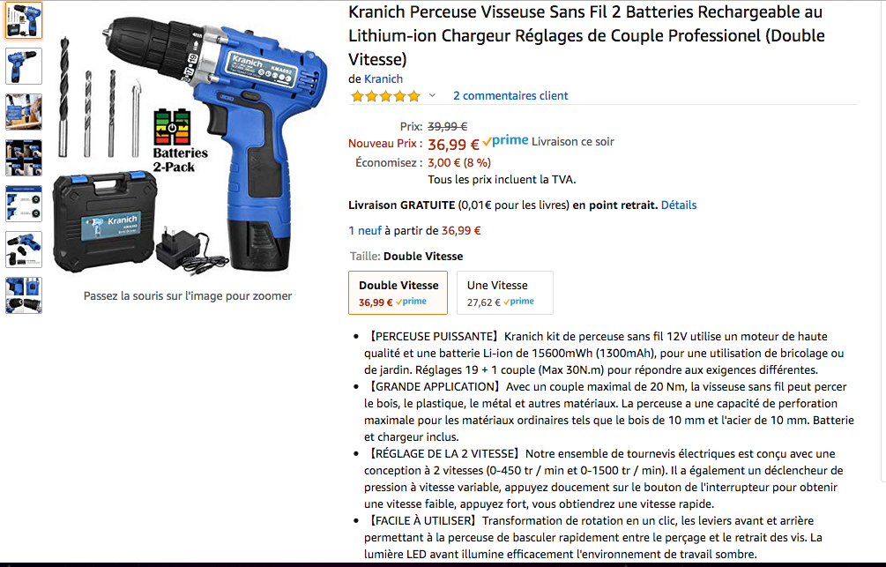
Task: Click the prime badge in Une Vitesse option
Action: click(518, 302)
